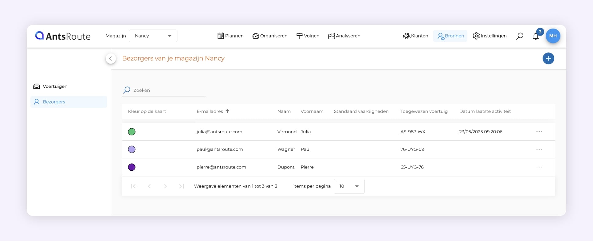This screenshot has height=241, width=593.
Task: Open the Organiseren menu
Action: pos(270,36)
